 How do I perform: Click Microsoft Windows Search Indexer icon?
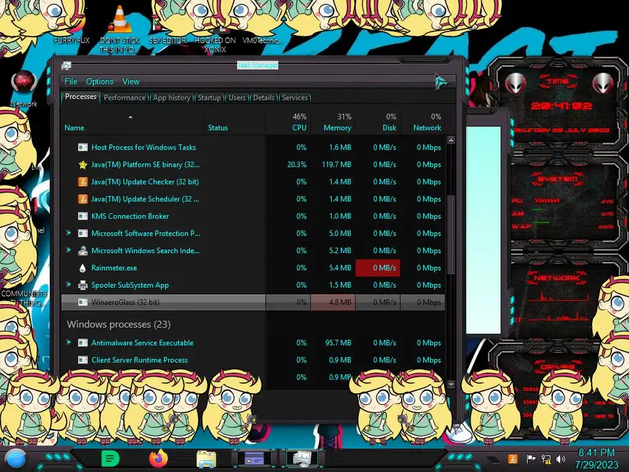(83, 251)
